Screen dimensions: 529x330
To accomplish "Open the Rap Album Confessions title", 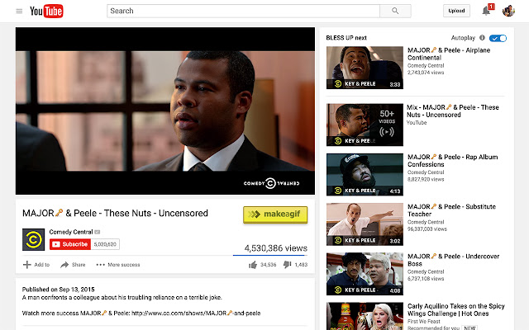I will (452, 161).
